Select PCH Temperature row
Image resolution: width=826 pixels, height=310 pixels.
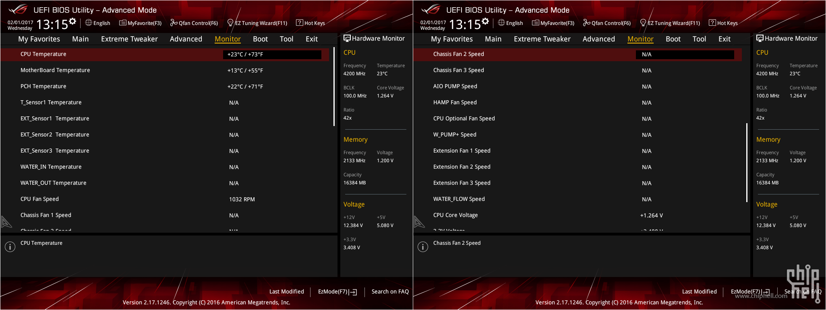click(x=165, y=87)
